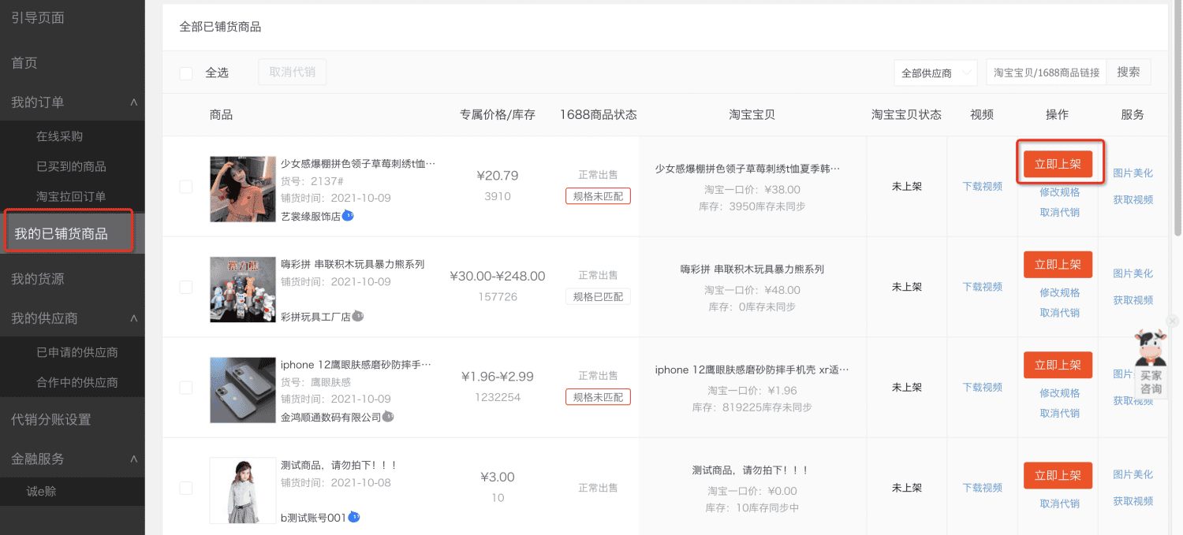Viewport: 1183px width, 535px height.
Task: Check the checkbox for the 嗨彩拼 toy product
Action: tap(186, 287)
